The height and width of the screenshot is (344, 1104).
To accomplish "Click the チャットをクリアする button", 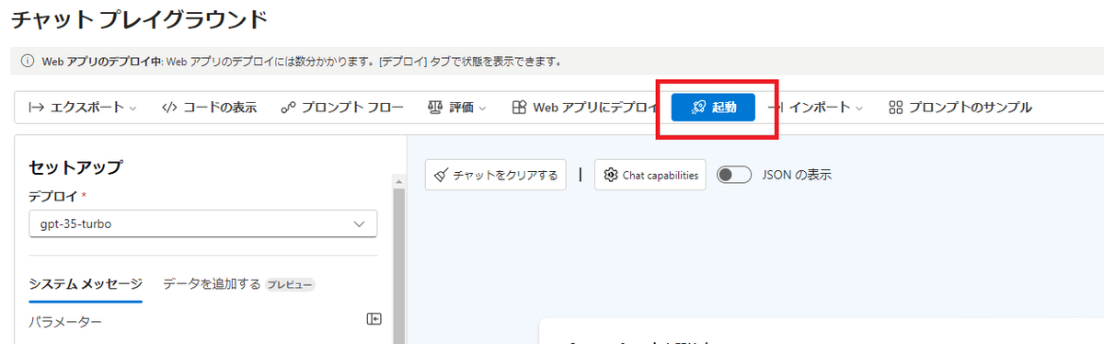I will point(496,175).
